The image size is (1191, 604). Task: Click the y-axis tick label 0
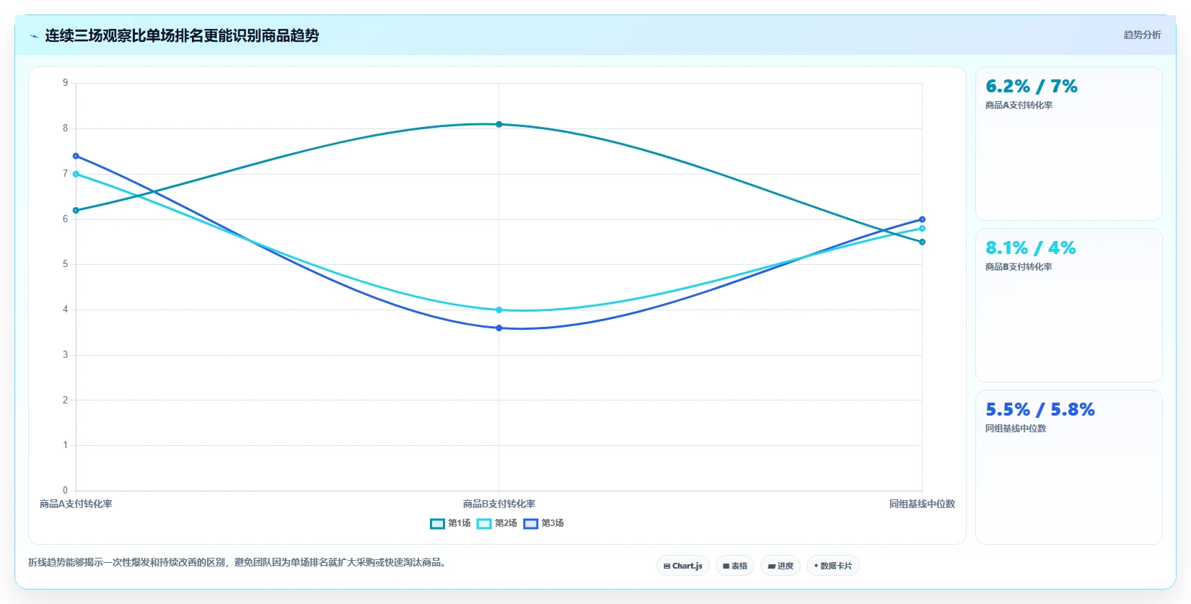pyautogui.click(x=65, y=491)
